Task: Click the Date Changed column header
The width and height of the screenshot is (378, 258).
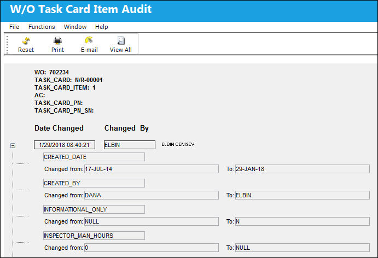Action: click(x=59, y=128)
